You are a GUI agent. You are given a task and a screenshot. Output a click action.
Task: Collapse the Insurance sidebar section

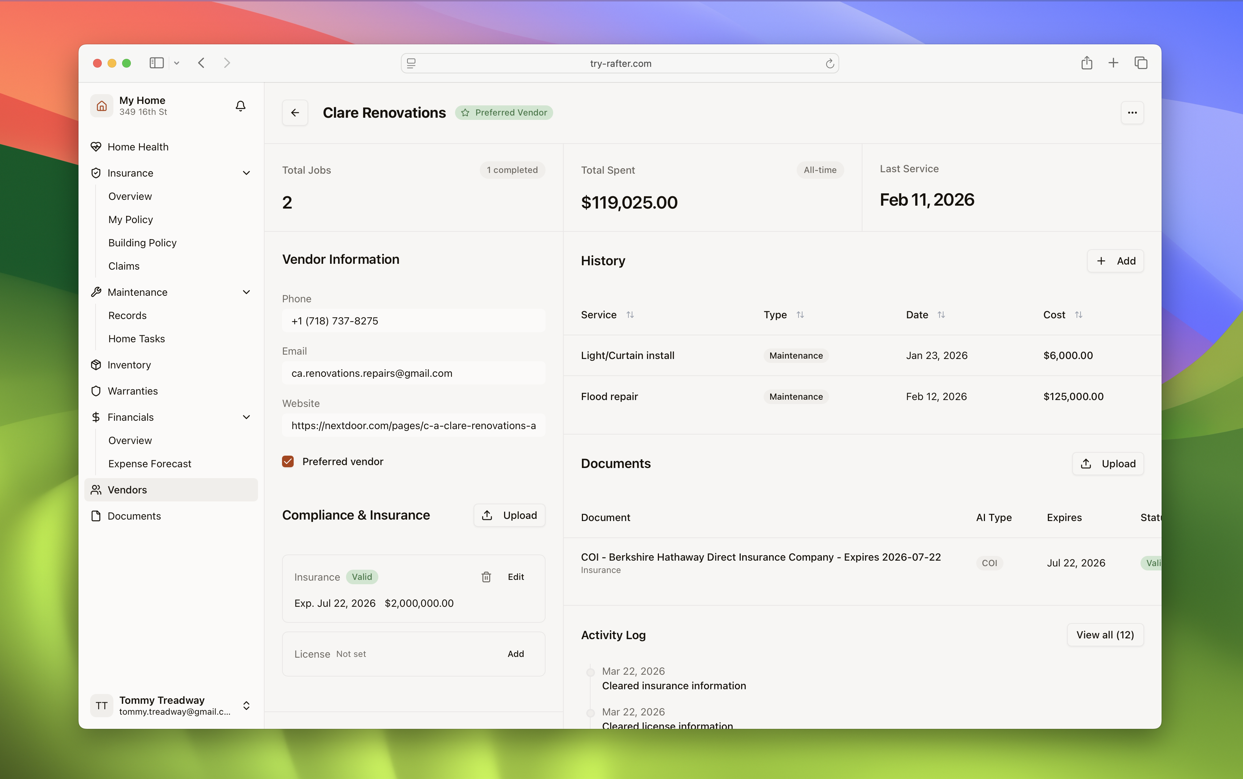[246, 173]
